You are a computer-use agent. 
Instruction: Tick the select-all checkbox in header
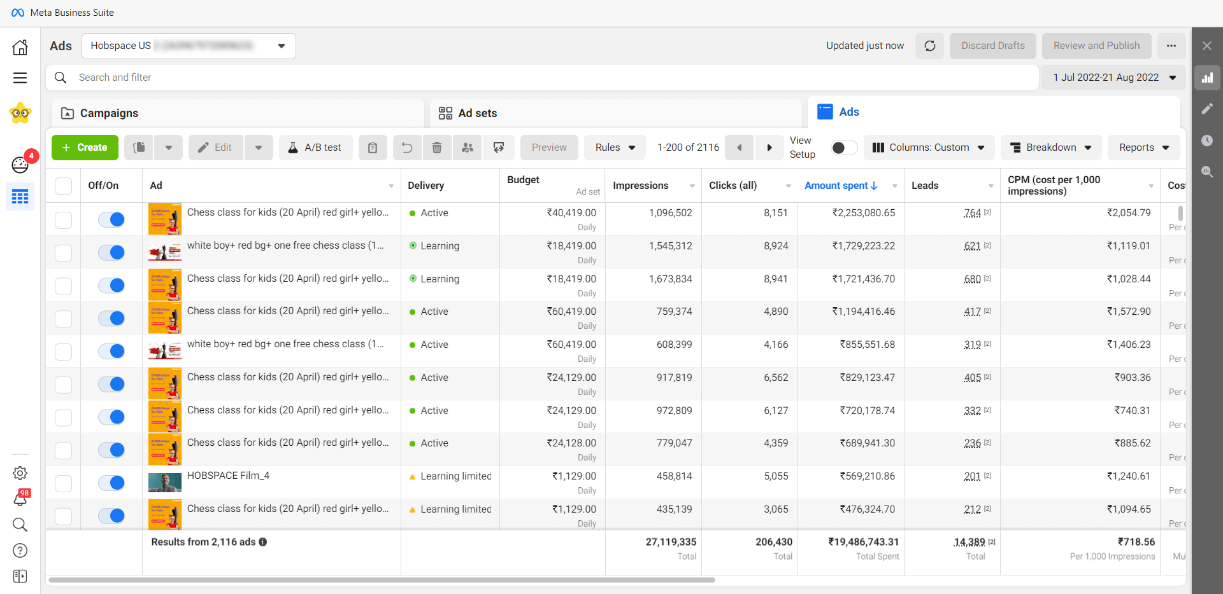(64, 186)
